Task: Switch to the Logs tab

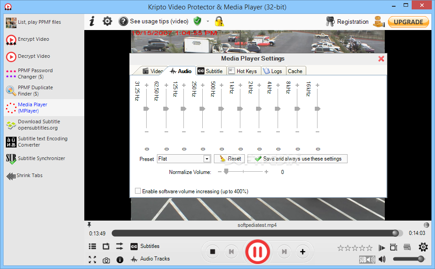Action: 273,71
